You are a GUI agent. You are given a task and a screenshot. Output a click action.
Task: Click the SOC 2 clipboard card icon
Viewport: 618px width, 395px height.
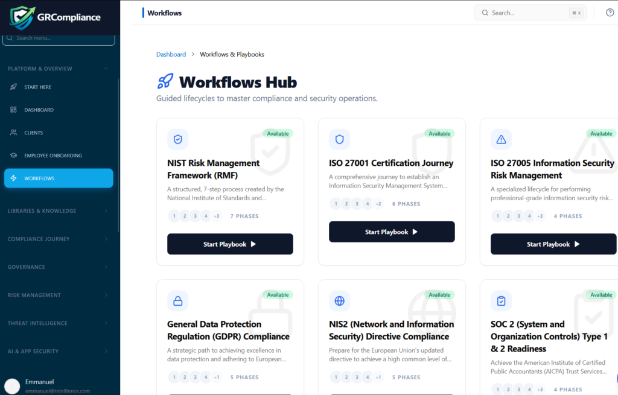[x=501, y=300]
